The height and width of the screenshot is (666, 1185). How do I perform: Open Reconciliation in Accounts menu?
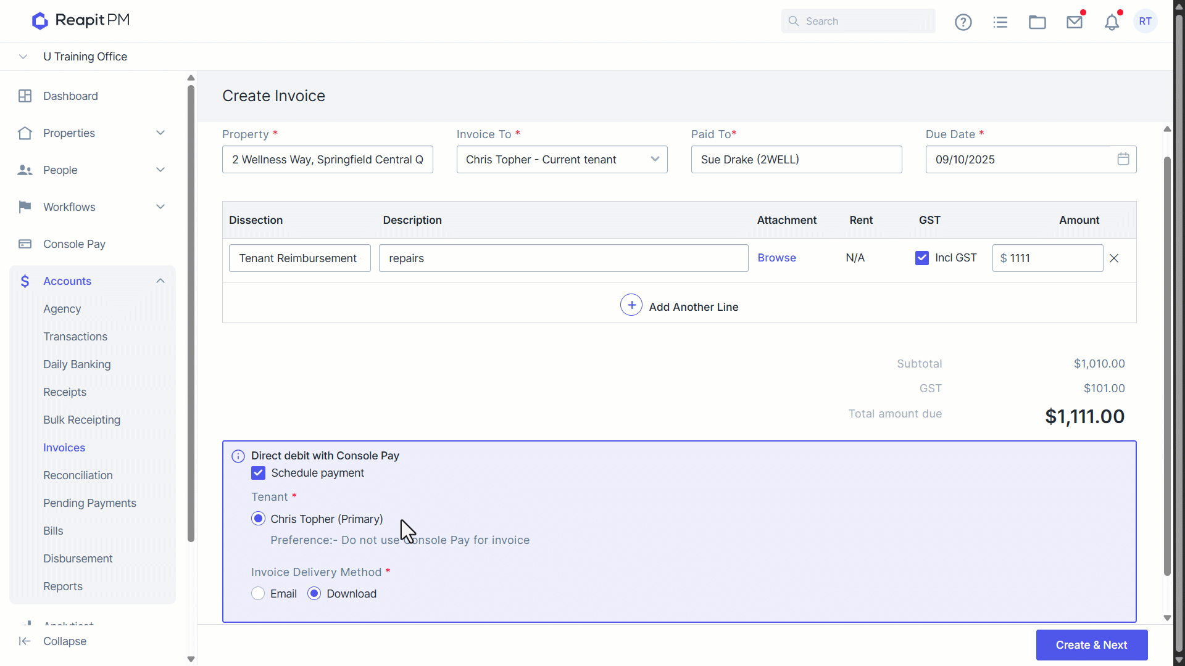point(78,475)
